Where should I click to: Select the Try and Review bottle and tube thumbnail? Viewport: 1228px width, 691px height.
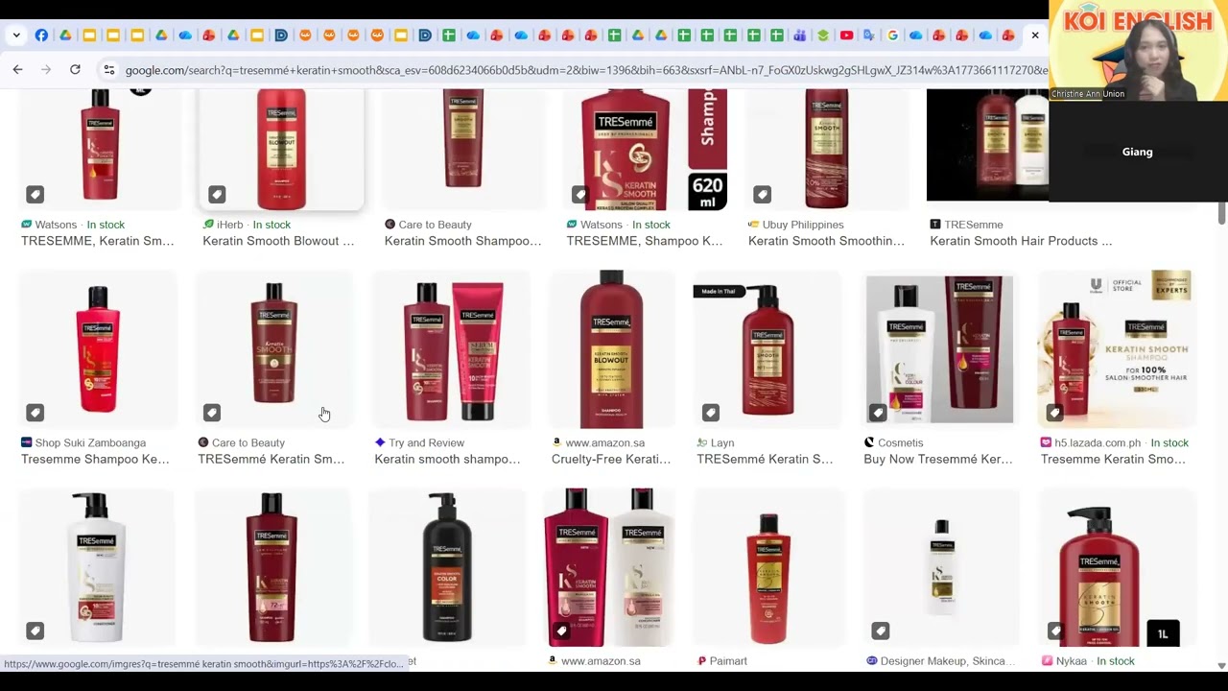tap(452, 349)
